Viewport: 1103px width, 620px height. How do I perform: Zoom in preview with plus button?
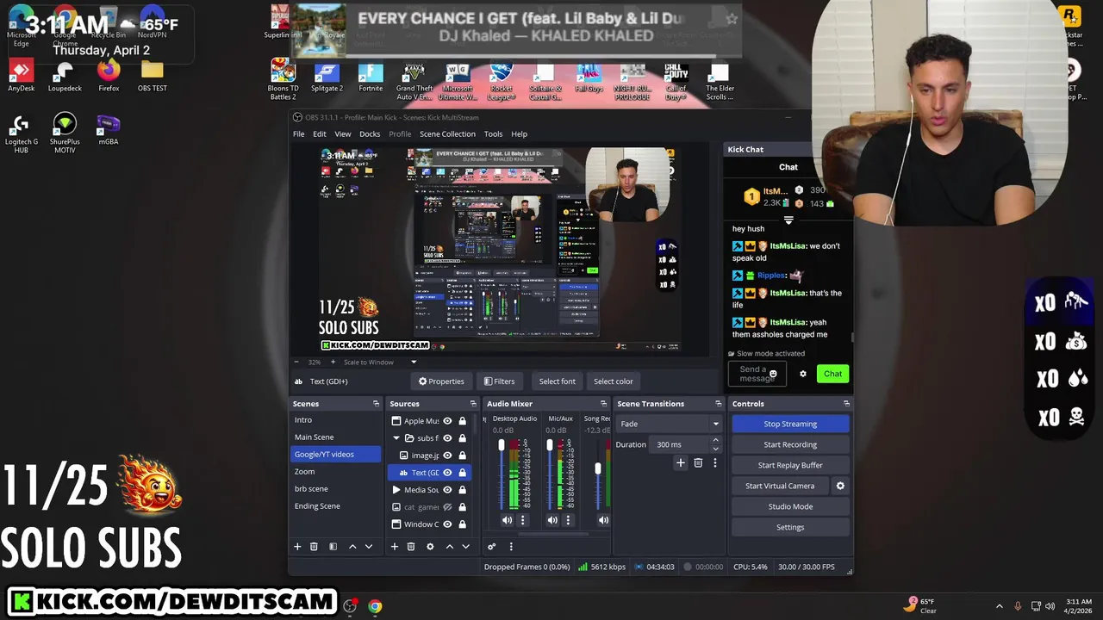[333, 362]
